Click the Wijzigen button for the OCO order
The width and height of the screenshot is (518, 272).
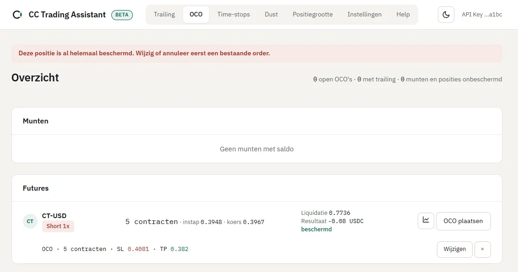(455, 249)
